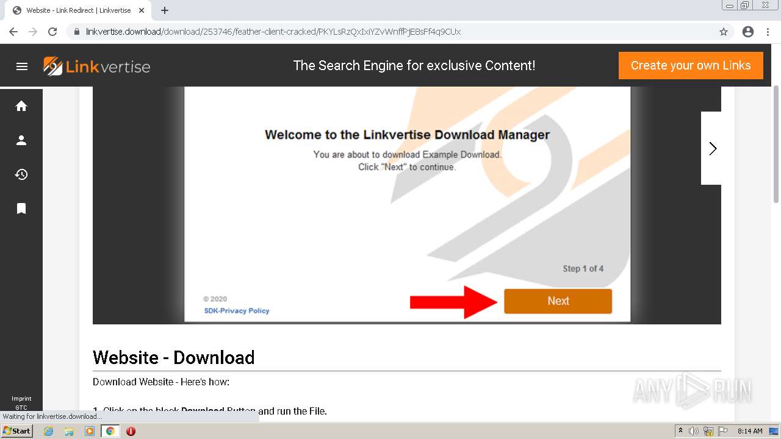Open the Windows Start menu
Viewport: 781px width, 439px height.
tap(17, 431)
